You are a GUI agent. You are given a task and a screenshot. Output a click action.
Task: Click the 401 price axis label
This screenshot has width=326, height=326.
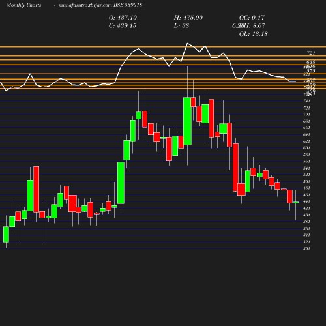coord(306,215)
